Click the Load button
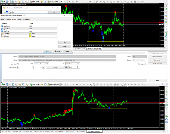The width and height of the screenshot is (170, 134). click(64, 42)
